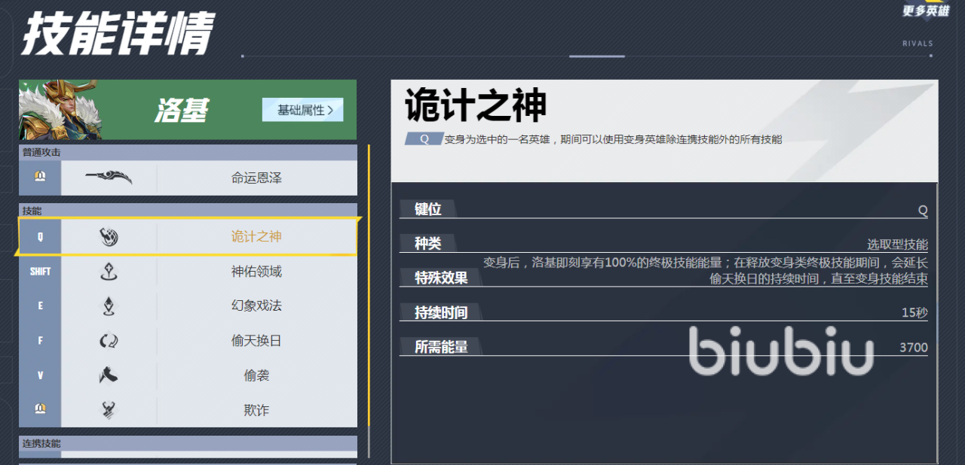
Task: Open 基础属性 via its chevron button
Action: pyautogui.click(x=302, y=110)
